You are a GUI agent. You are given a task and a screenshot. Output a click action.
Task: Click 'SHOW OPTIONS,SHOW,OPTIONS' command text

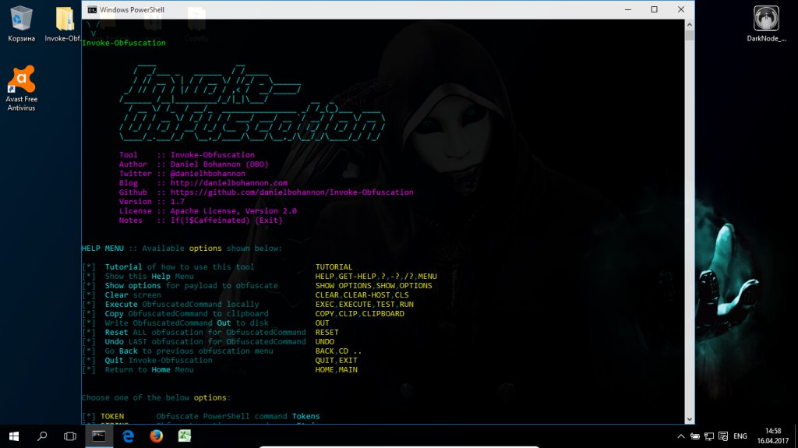coord(373,286)
